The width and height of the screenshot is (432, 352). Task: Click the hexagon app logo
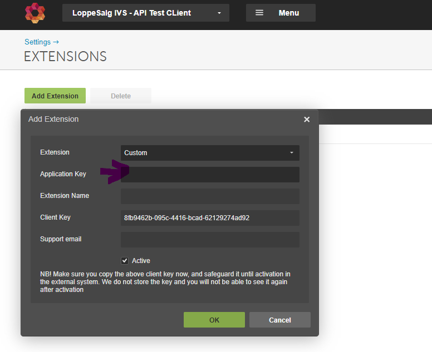click(35, 13)
